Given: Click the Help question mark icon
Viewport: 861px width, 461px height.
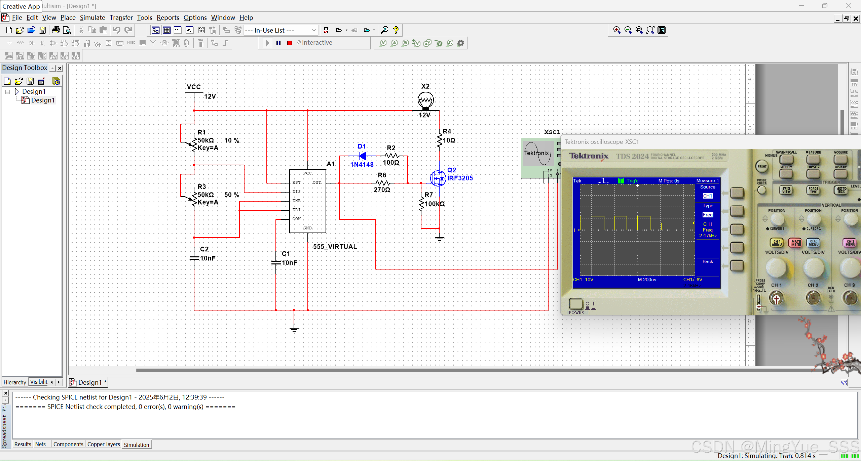Looking at the screenshot, I should point(396,30).
